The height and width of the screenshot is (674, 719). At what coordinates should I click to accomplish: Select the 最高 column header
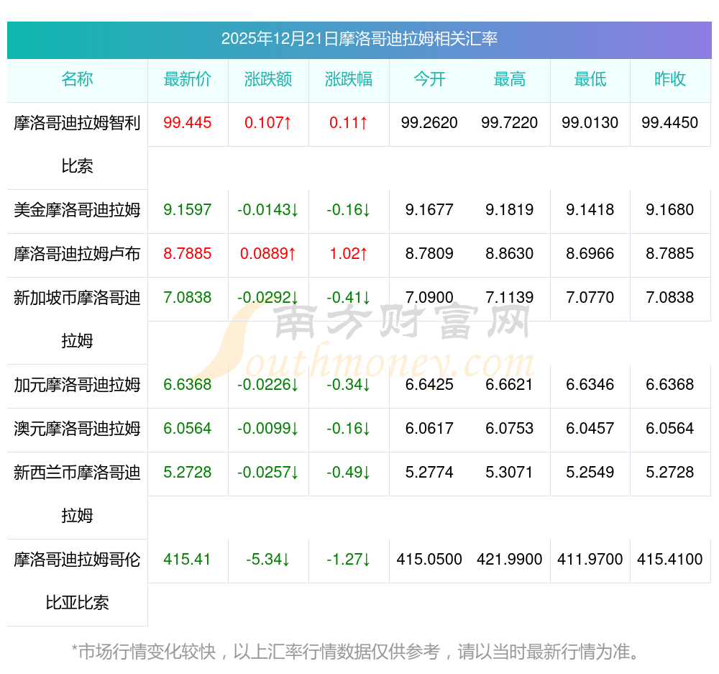coord(510,80)
